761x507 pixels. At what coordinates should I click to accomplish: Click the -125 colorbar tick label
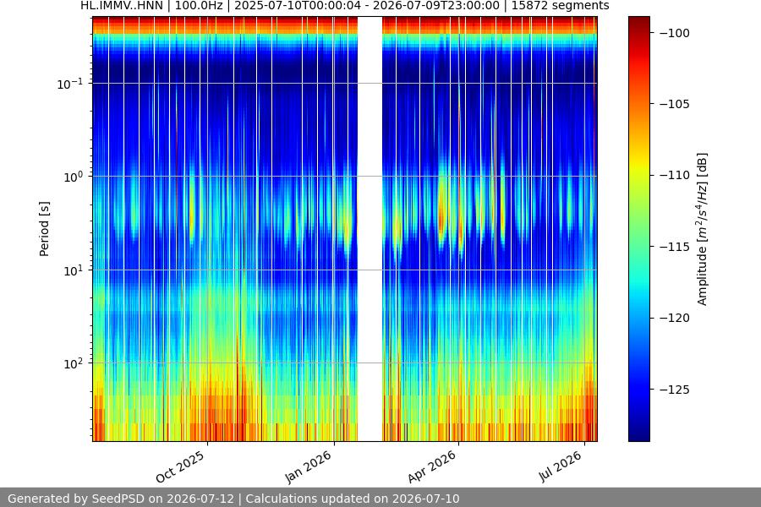pos(675,389)
